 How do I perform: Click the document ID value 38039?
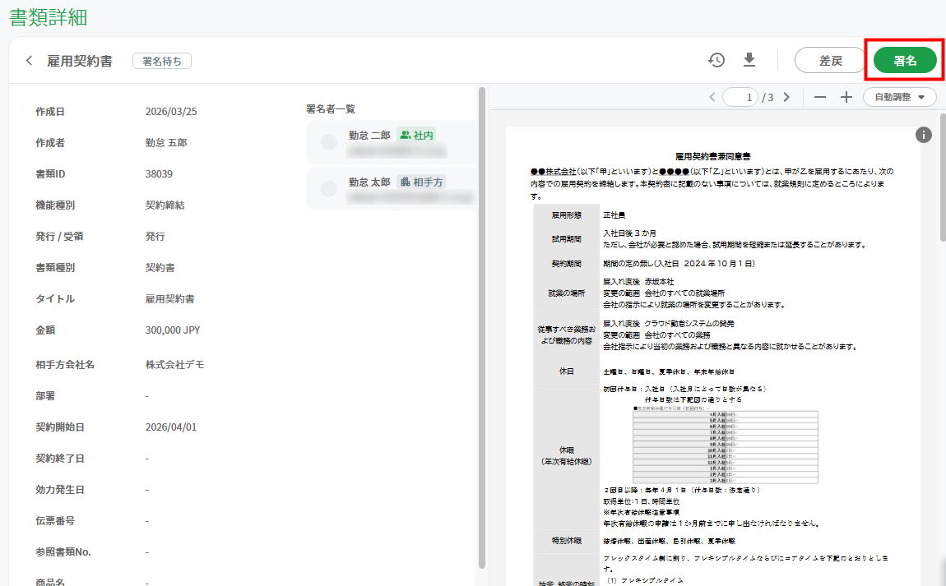pyautogui.click(x=159, y=174)
